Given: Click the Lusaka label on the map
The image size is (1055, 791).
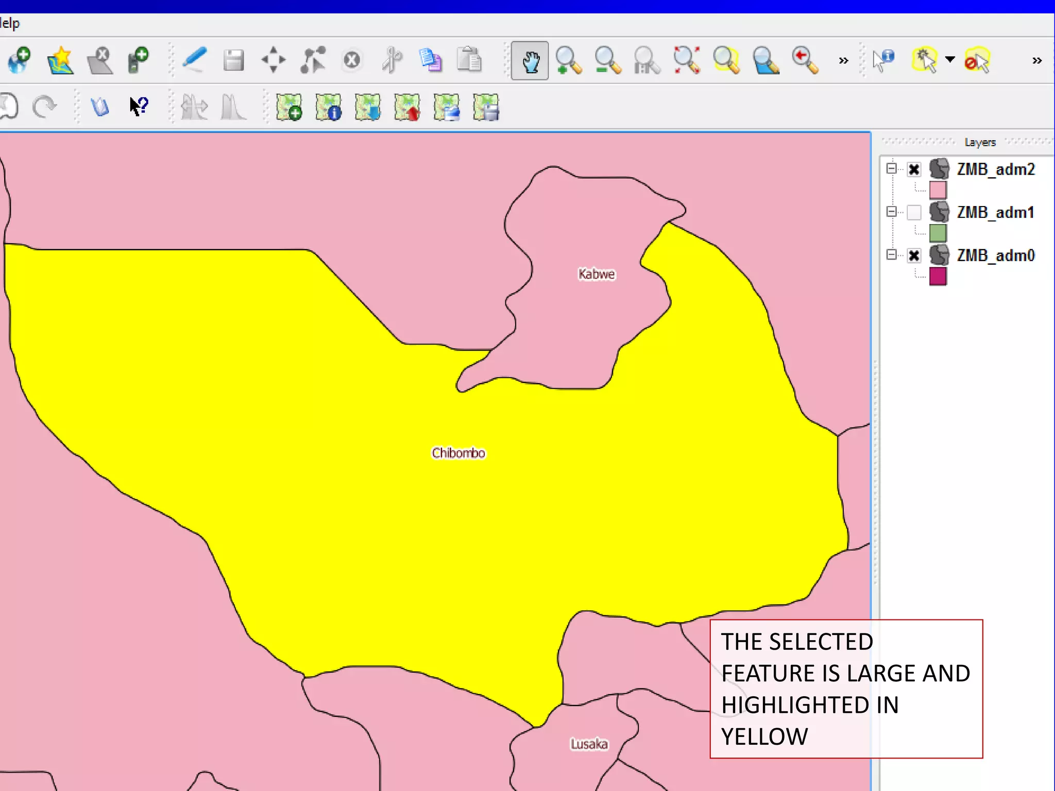Looking at the screenshot, I should [x=589, y=744].
